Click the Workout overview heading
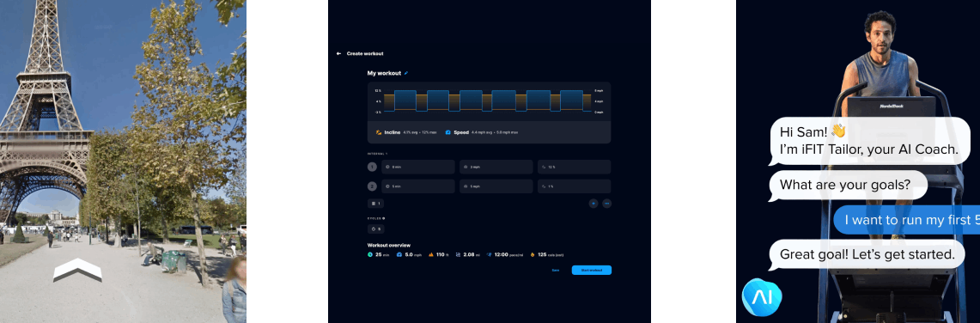Screen dimensions: 980x323 point(389,246)
